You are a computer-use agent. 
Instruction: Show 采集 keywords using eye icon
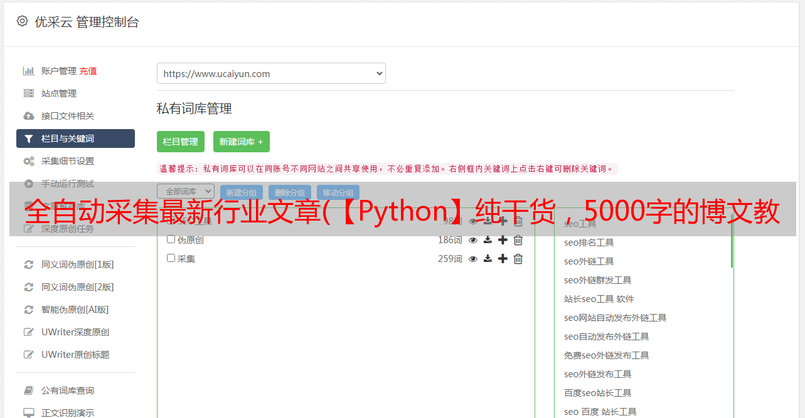473,259
